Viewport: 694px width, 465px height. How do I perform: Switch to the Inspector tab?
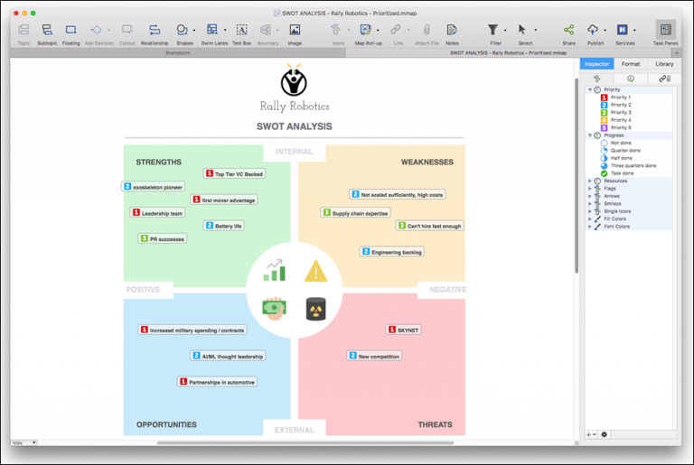point(596,64)
